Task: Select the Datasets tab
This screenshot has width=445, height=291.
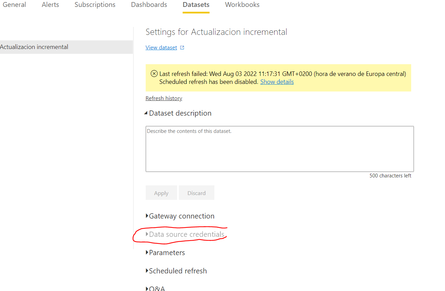Action: pyautogui.click(x=196, y=5)
